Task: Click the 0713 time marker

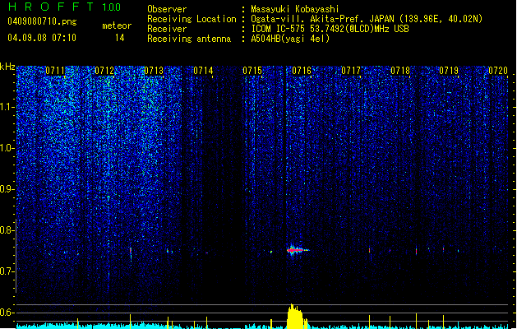Action: [154, 71]
